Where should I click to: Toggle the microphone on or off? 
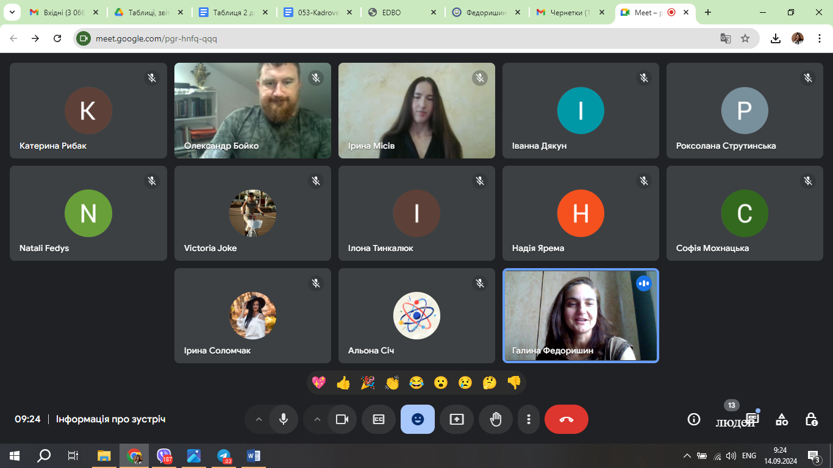pos(284,419)
